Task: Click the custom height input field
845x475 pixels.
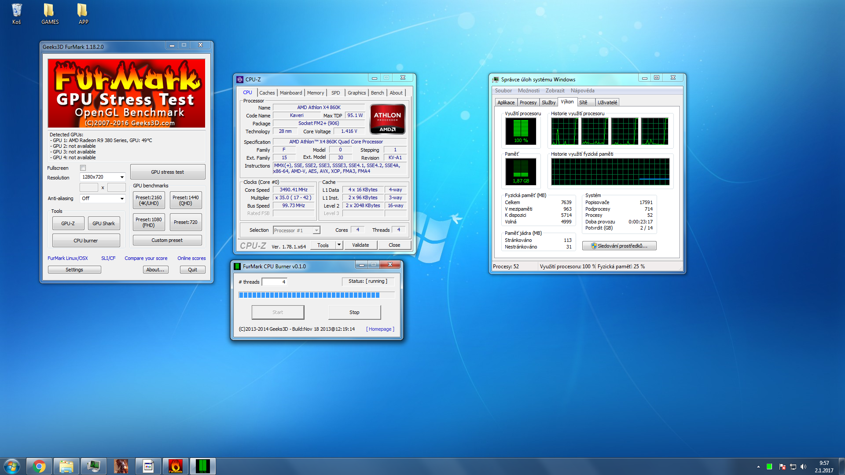Action: pos(117,187)
